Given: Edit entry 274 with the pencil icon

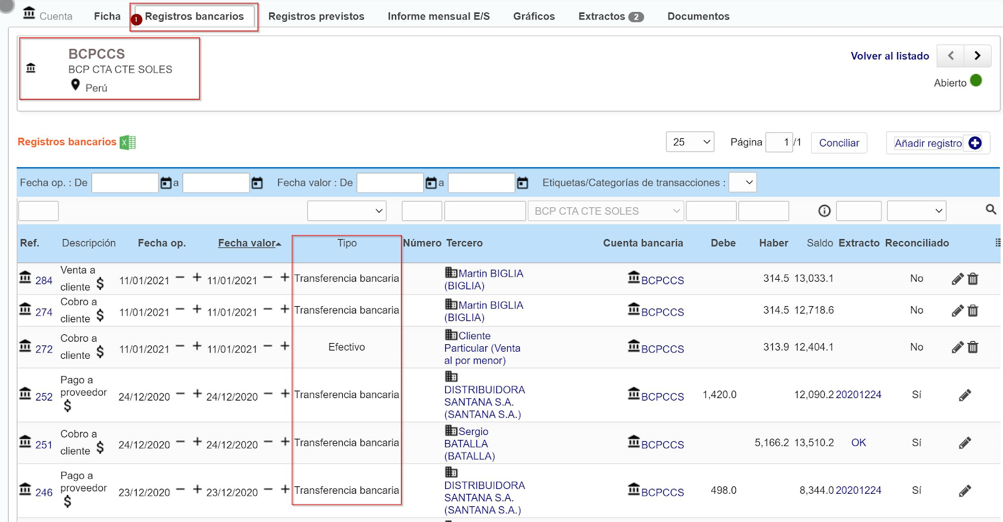Looking at the screenshot, I should pos(957,311).
